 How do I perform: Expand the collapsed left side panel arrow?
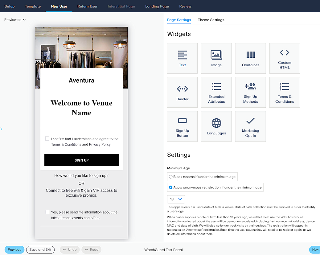click(x=2, y=129)
